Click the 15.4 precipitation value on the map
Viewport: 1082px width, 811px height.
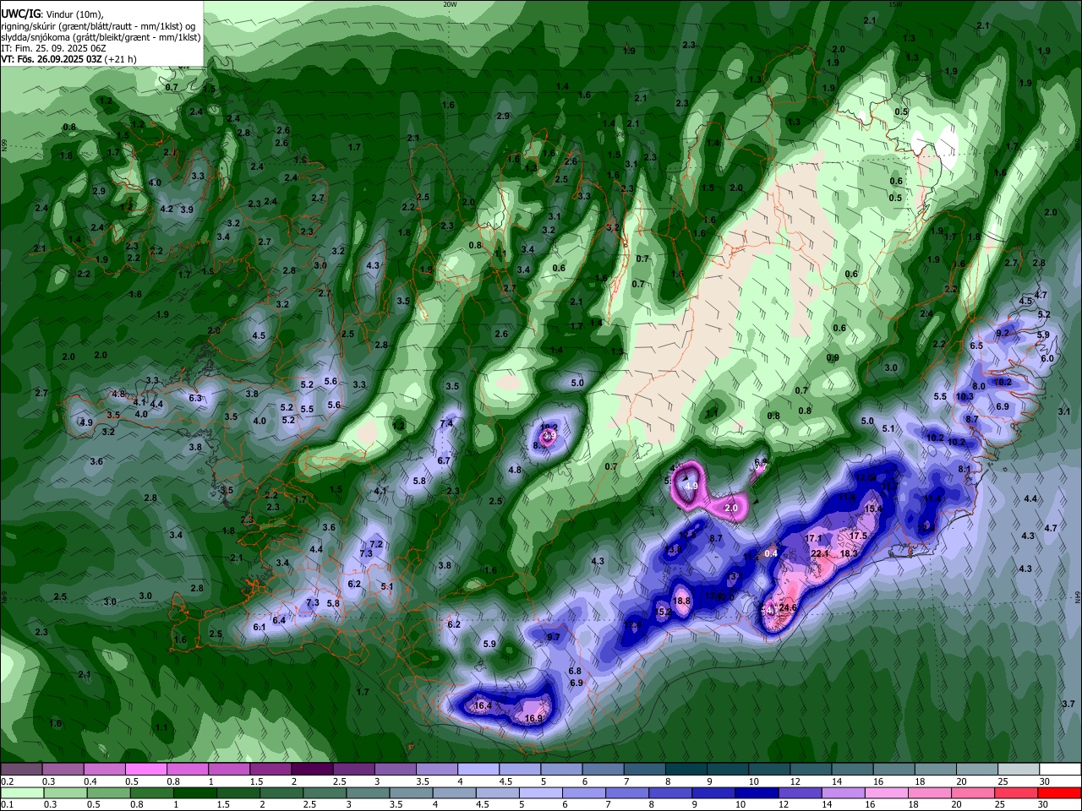pos(873,509)
